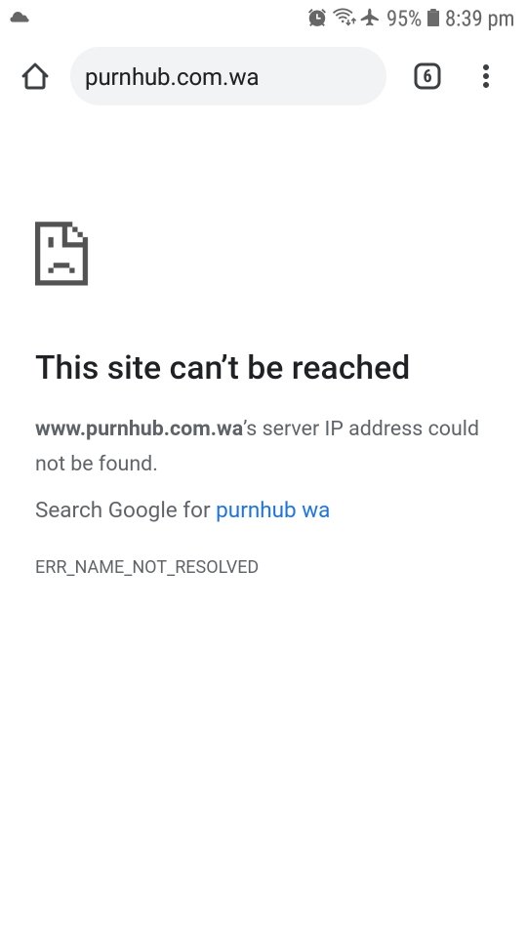Tap the cloud icon in status bar
Viewport: 527px width, 937px height.
coord(20,18)
